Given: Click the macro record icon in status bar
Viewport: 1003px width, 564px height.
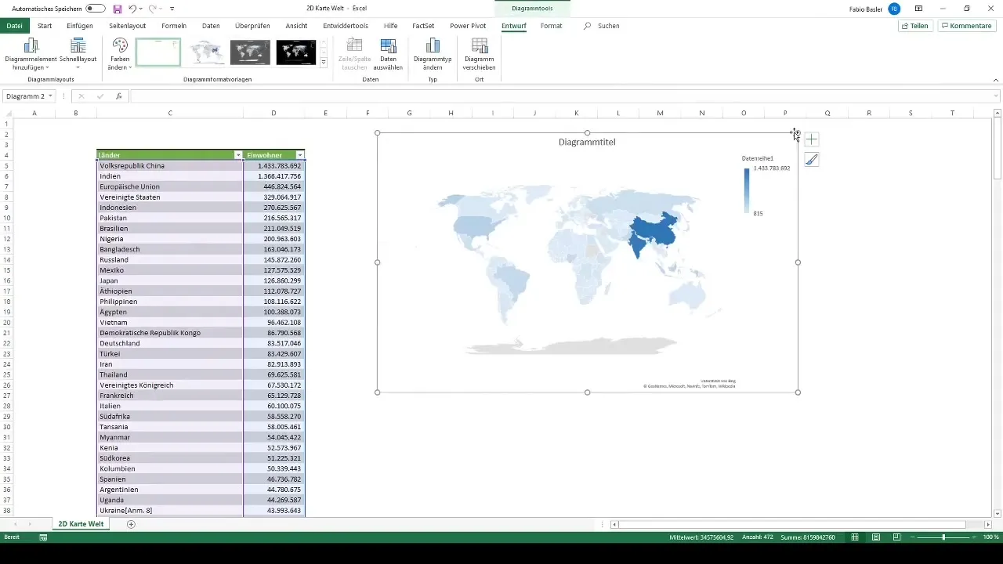Looking at the screenshot, I should (x=43, y=537).
